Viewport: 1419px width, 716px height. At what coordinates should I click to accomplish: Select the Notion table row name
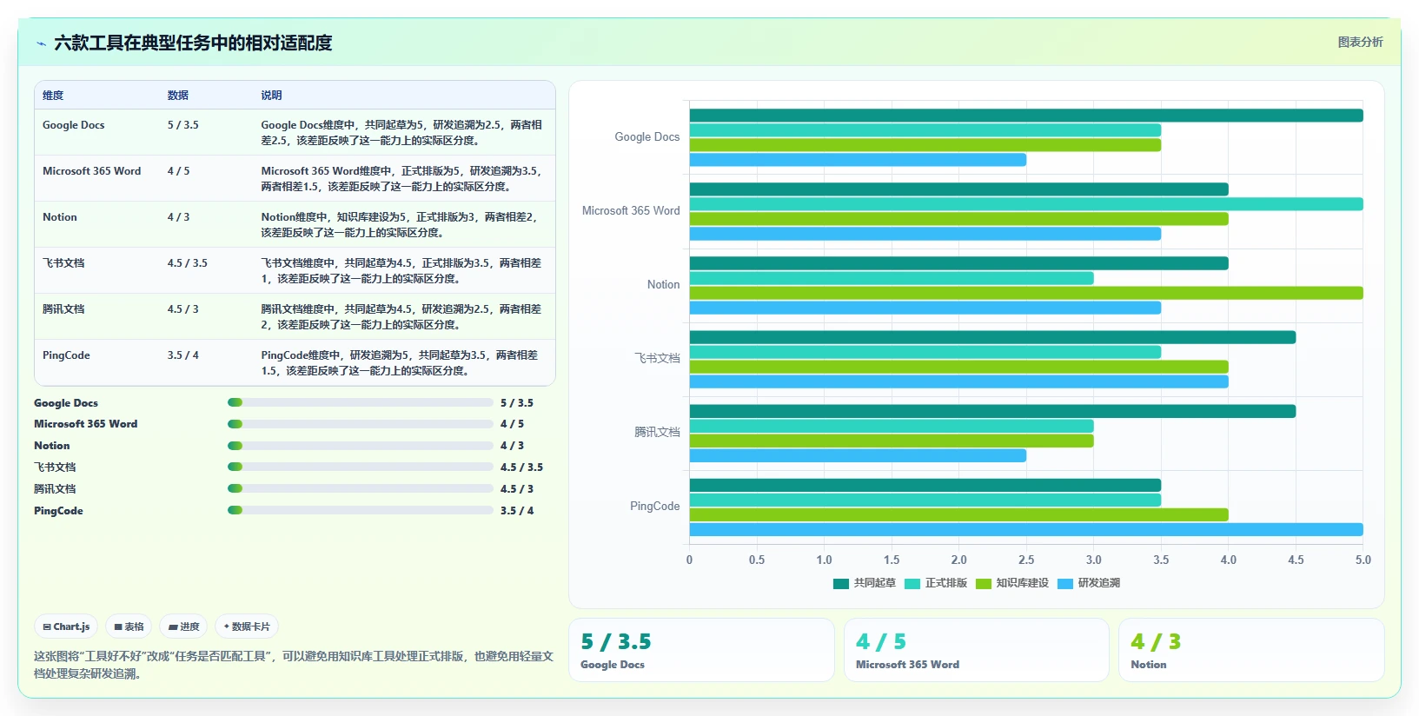[60, 217]
